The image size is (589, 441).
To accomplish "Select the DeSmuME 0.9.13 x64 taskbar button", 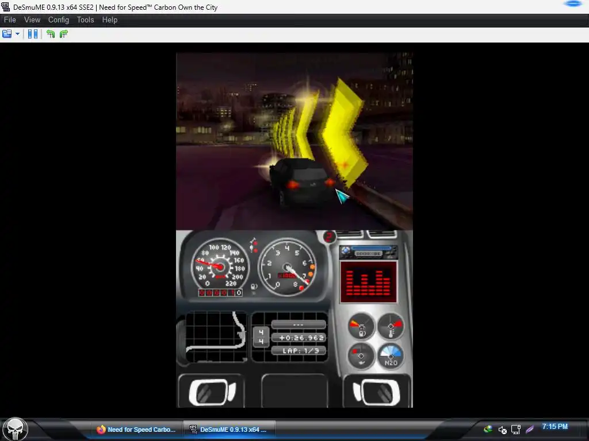I will [229, 430].
